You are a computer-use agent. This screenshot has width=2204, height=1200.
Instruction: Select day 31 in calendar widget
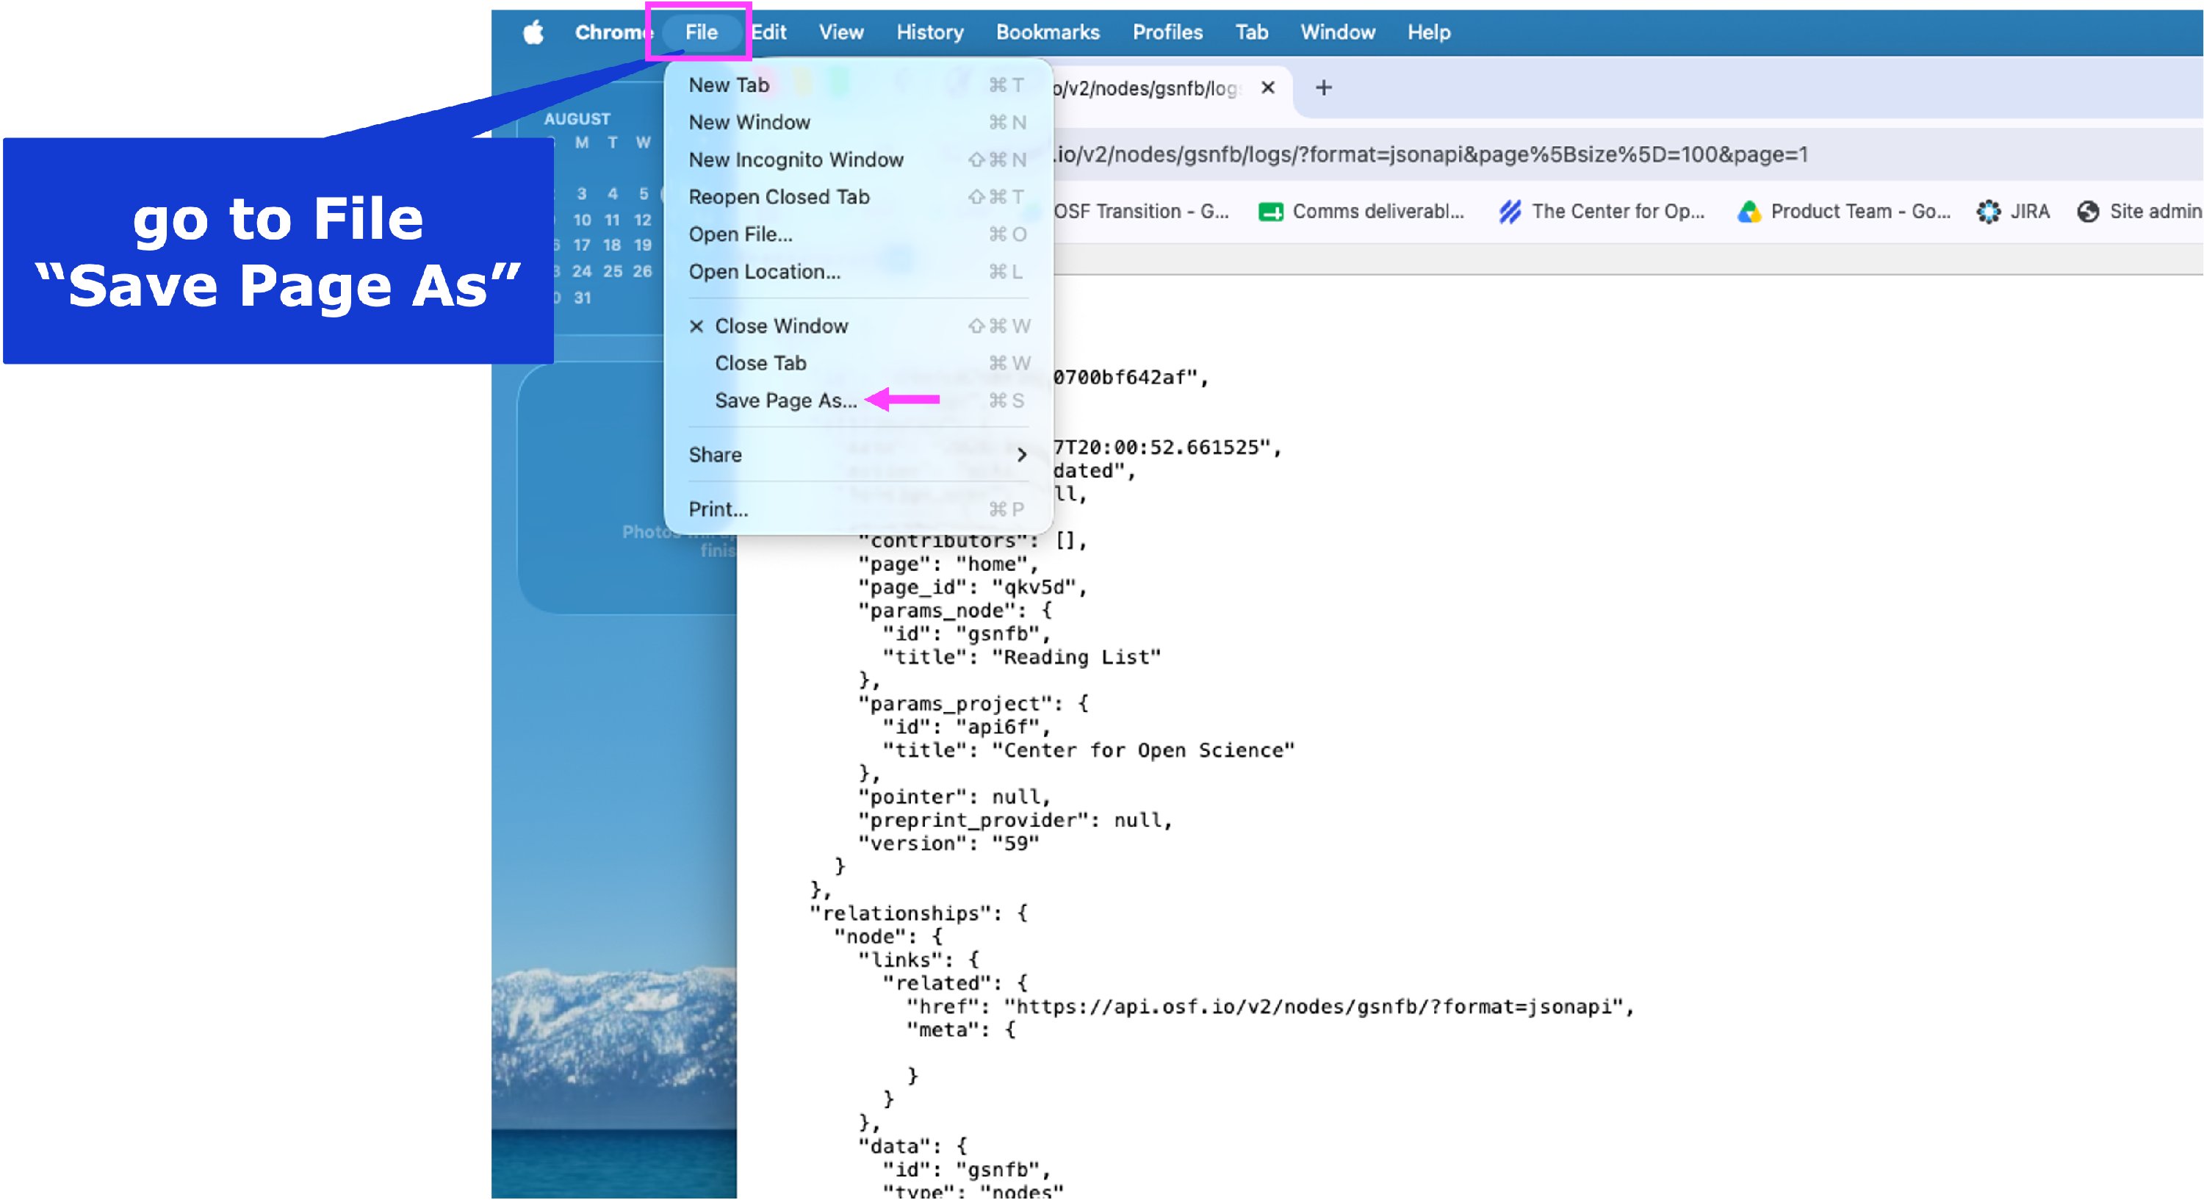click(x=583, y=298)
